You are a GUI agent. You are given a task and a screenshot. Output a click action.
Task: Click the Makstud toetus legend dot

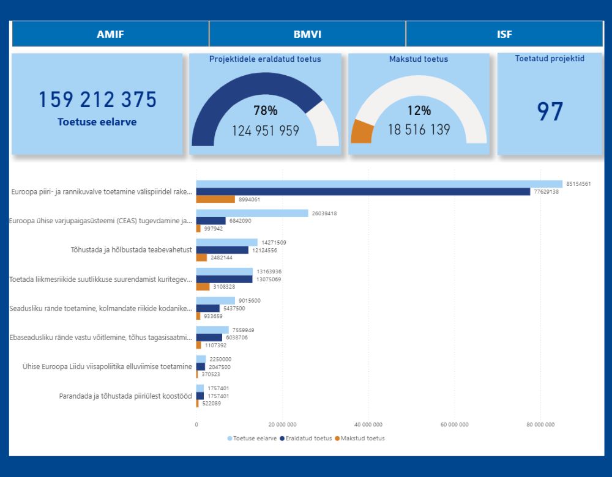click(338, 438)
